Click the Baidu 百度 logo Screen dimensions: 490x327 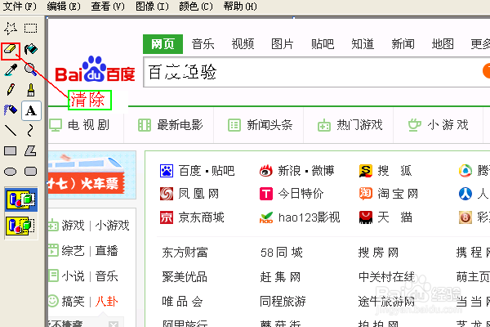point(95,69)
